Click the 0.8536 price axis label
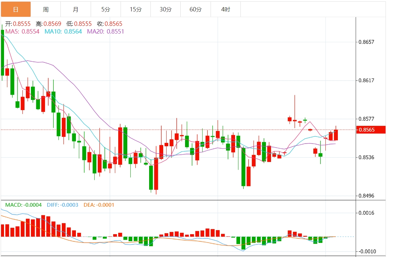 (366, 157)
